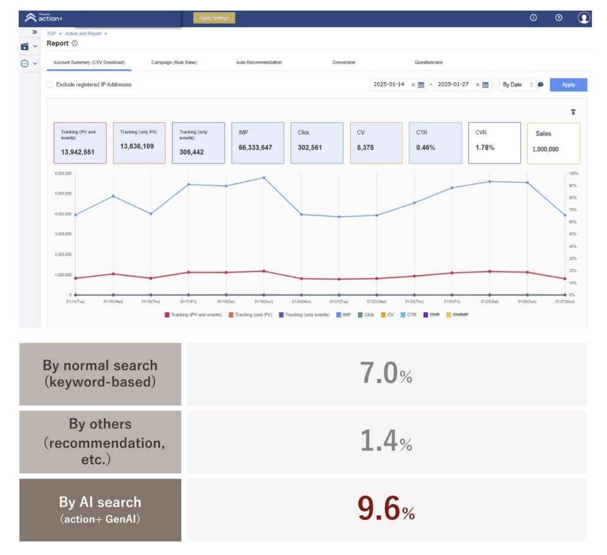This screenshot has height=555, width=607.
Task: Toggle CVR series in chart legend
Action: (431, 315)
